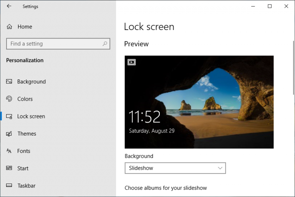Focus the Find a setting box

[x=58, y=44]
